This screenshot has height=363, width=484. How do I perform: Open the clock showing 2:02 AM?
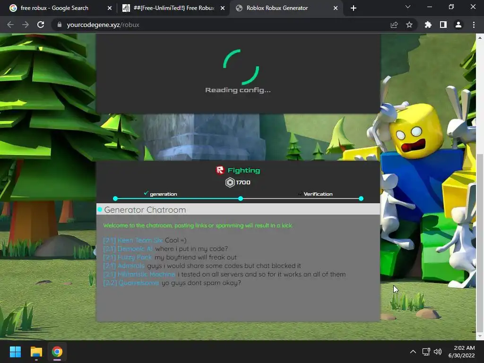pos(461,352)
